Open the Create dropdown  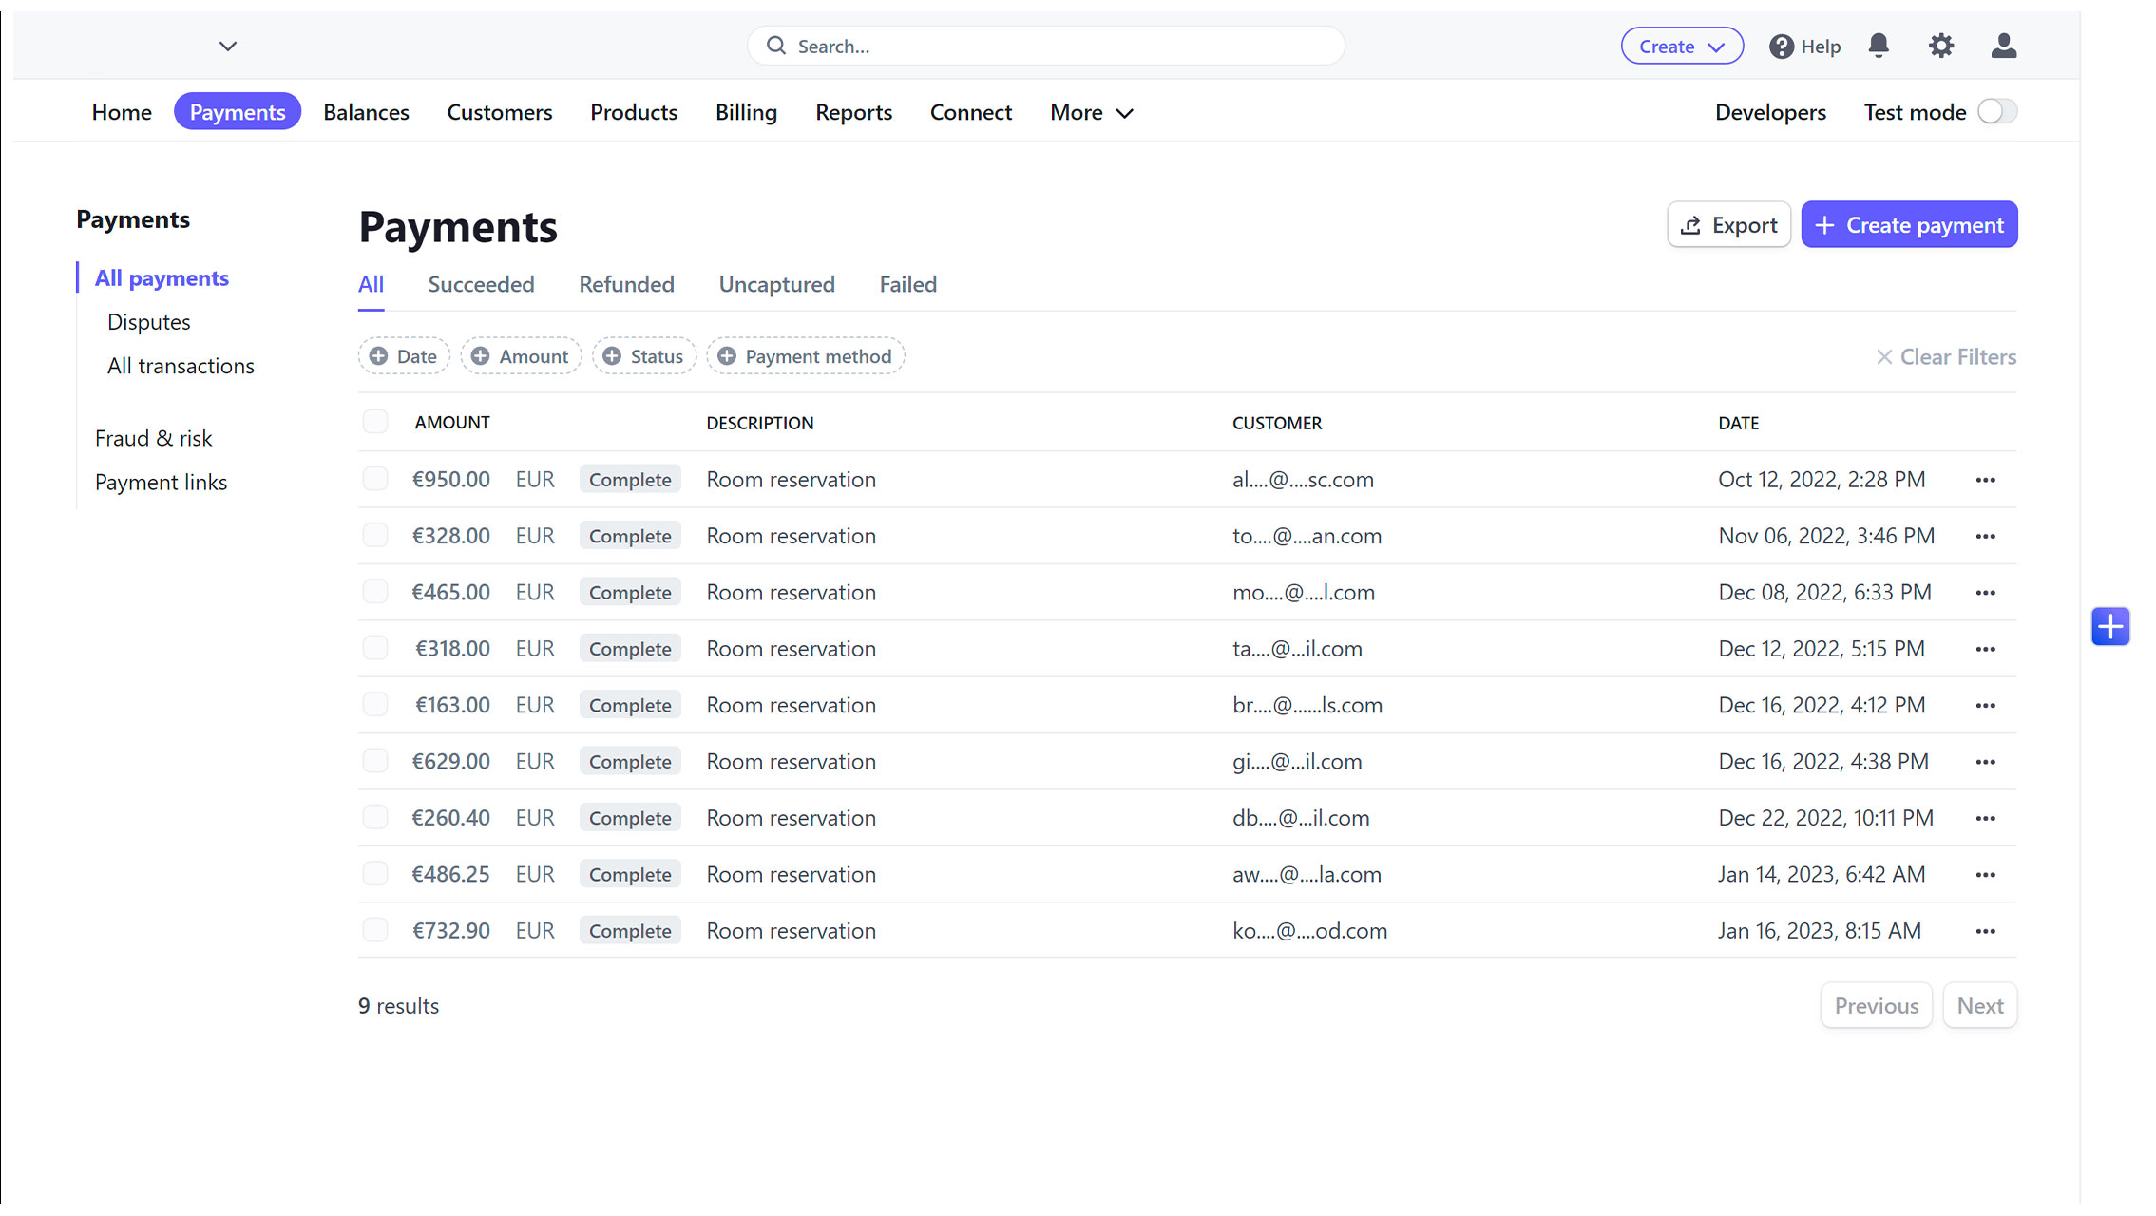[1682, 47]
